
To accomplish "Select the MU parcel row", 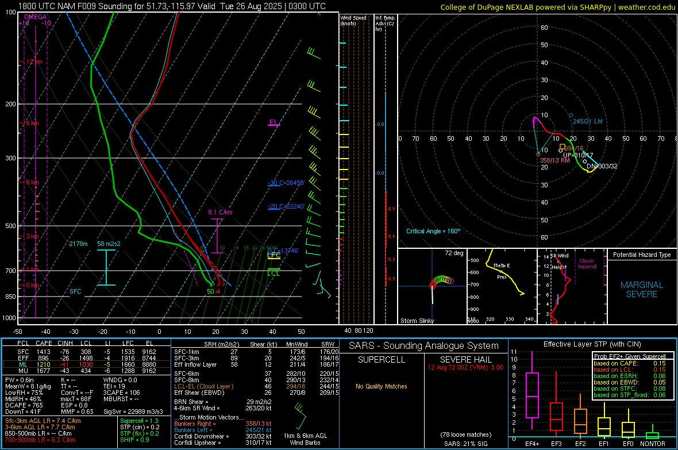I will [x=86, y=371].
